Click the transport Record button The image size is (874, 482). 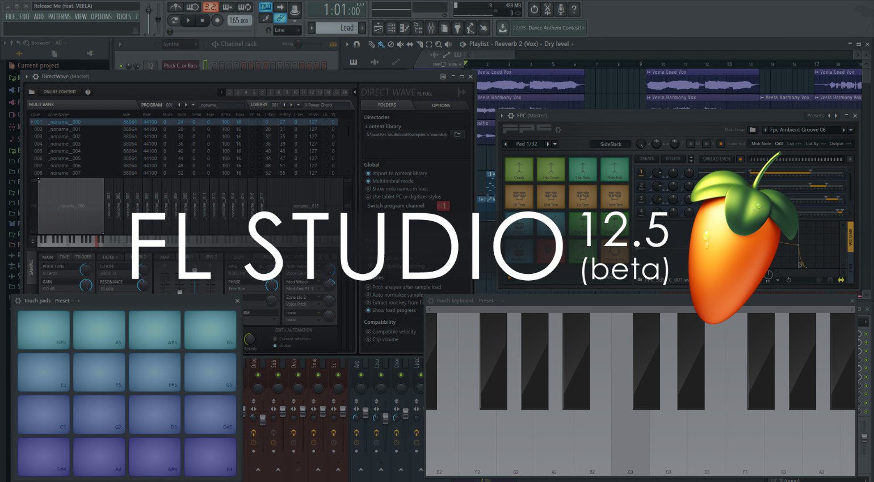(x=217, y=20)
